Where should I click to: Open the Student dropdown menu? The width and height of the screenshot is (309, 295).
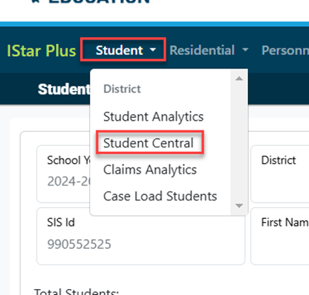coord(123,50)
